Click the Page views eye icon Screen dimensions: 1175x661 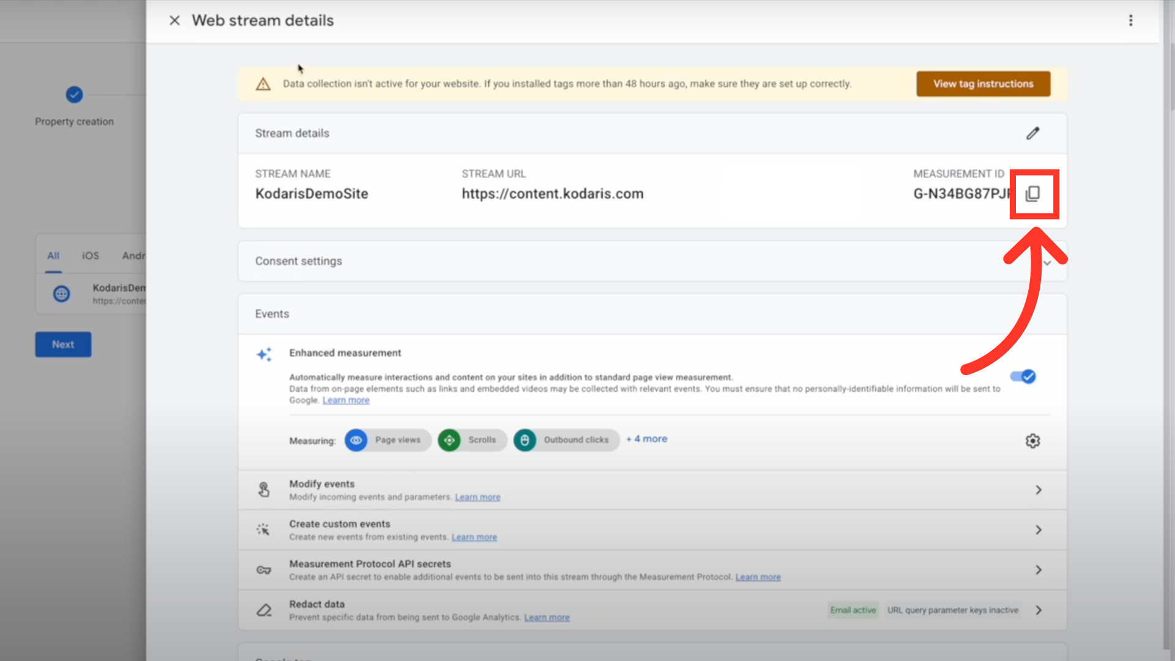click(356, 440)
